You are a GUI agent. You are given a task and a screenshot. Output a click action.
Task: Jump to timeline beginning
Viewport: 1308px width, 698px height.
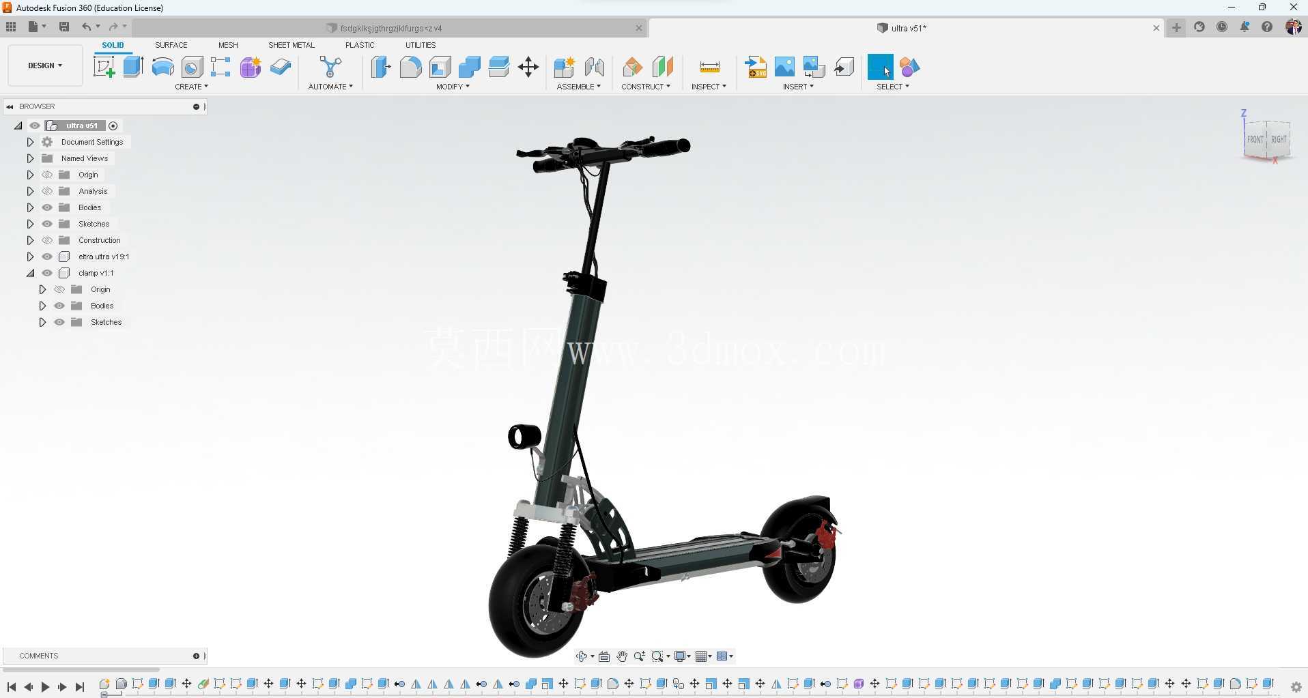[x=11, y=687]
